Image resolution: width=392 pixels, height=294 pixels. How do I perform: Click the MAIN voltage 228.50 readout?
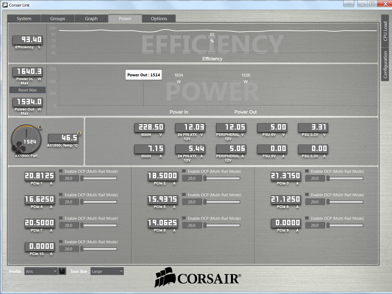pos(149,127)
